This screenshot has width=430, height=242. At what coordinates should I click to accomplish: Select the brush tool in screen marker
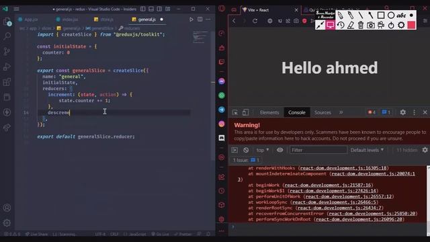tap(370, 15)
